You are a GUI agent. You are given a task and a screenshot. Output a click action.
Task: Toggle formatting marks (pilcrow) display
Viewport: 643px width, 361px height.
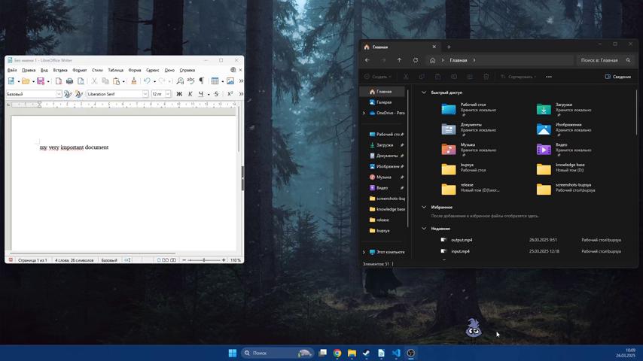(x=201, y=81)
